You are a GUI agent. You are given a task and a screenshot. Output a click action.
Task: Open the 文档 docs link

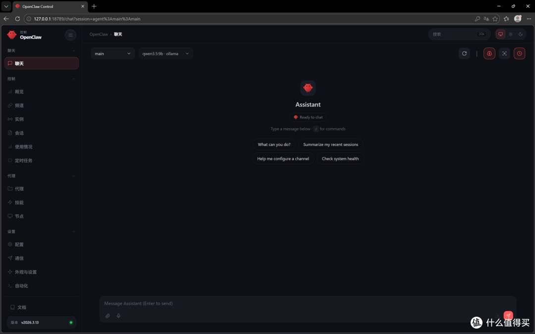coord(42,307)
